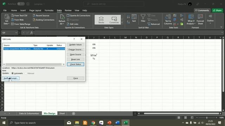Switch to Page Layout view
This screenshot has height=126, width=225.
click(185, 118)
